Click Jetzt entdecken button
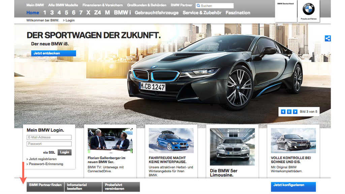Viewport: 345px width, 194px height. point(54,53)
